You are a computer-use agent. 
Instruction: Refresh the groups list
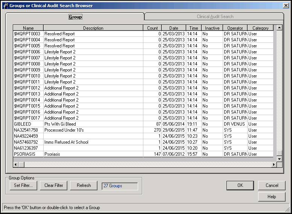click(84, 185)
